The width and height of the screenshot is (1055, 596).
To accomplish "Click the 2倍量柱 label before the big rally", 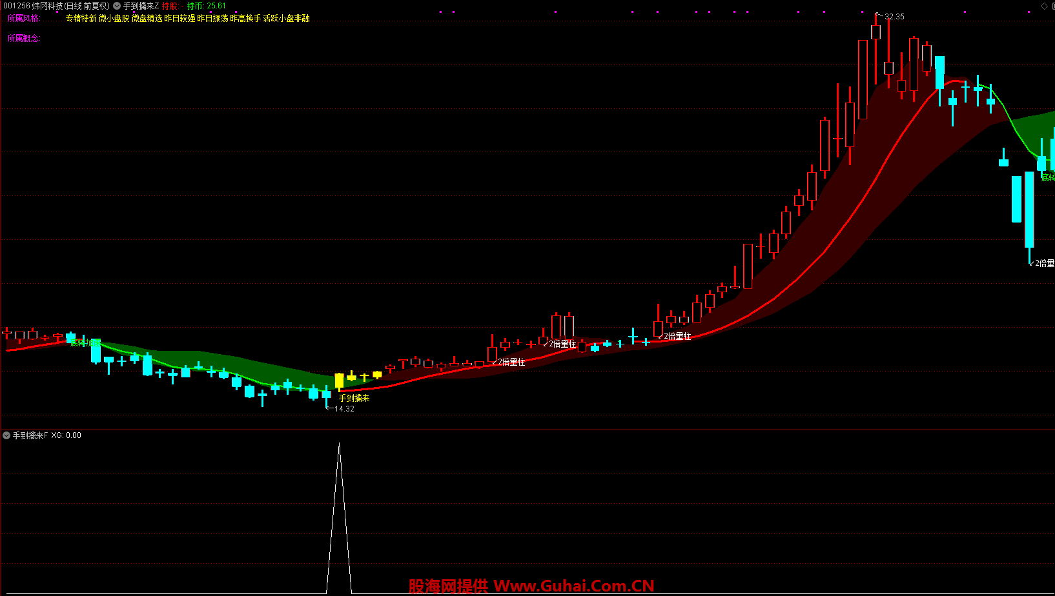I will [677, 336].
